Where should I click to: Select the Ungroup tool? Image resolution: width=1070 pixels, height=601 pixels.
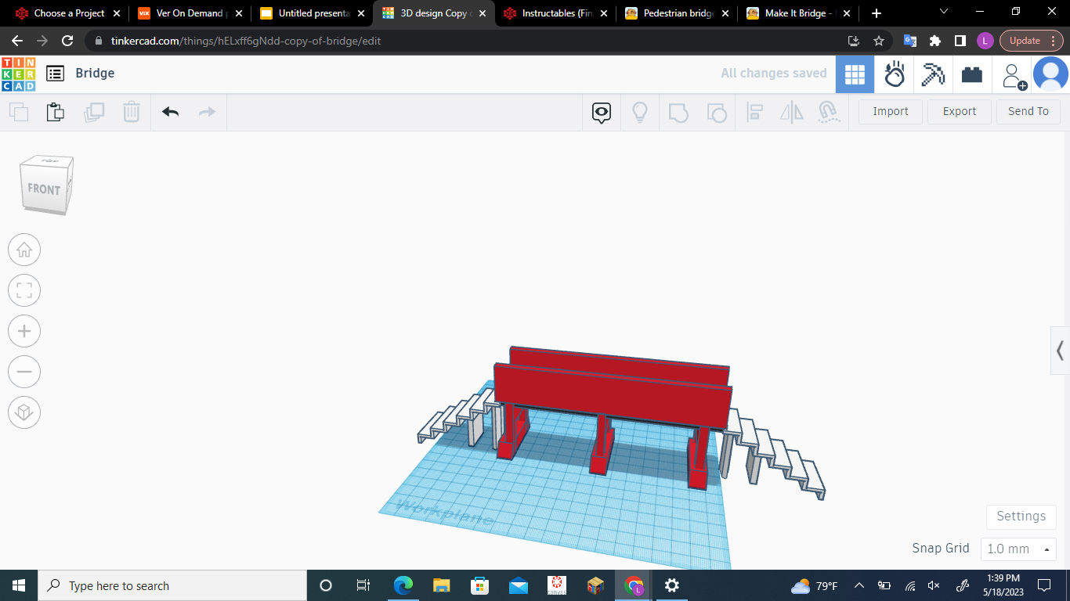click(716, 112)
